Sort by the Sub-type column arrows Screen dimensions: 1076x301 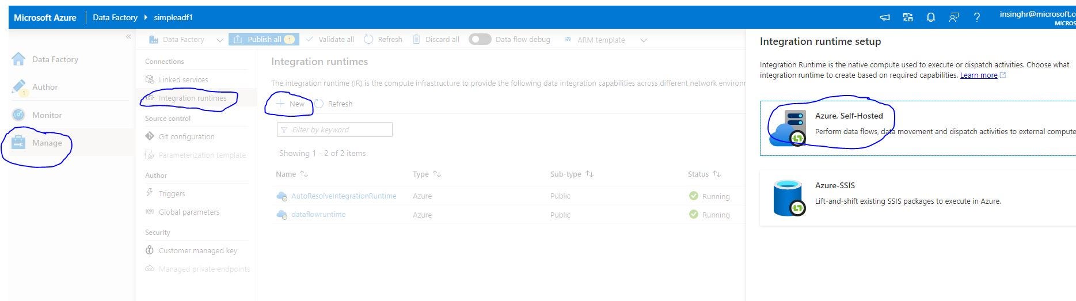(x=590, y=174)
